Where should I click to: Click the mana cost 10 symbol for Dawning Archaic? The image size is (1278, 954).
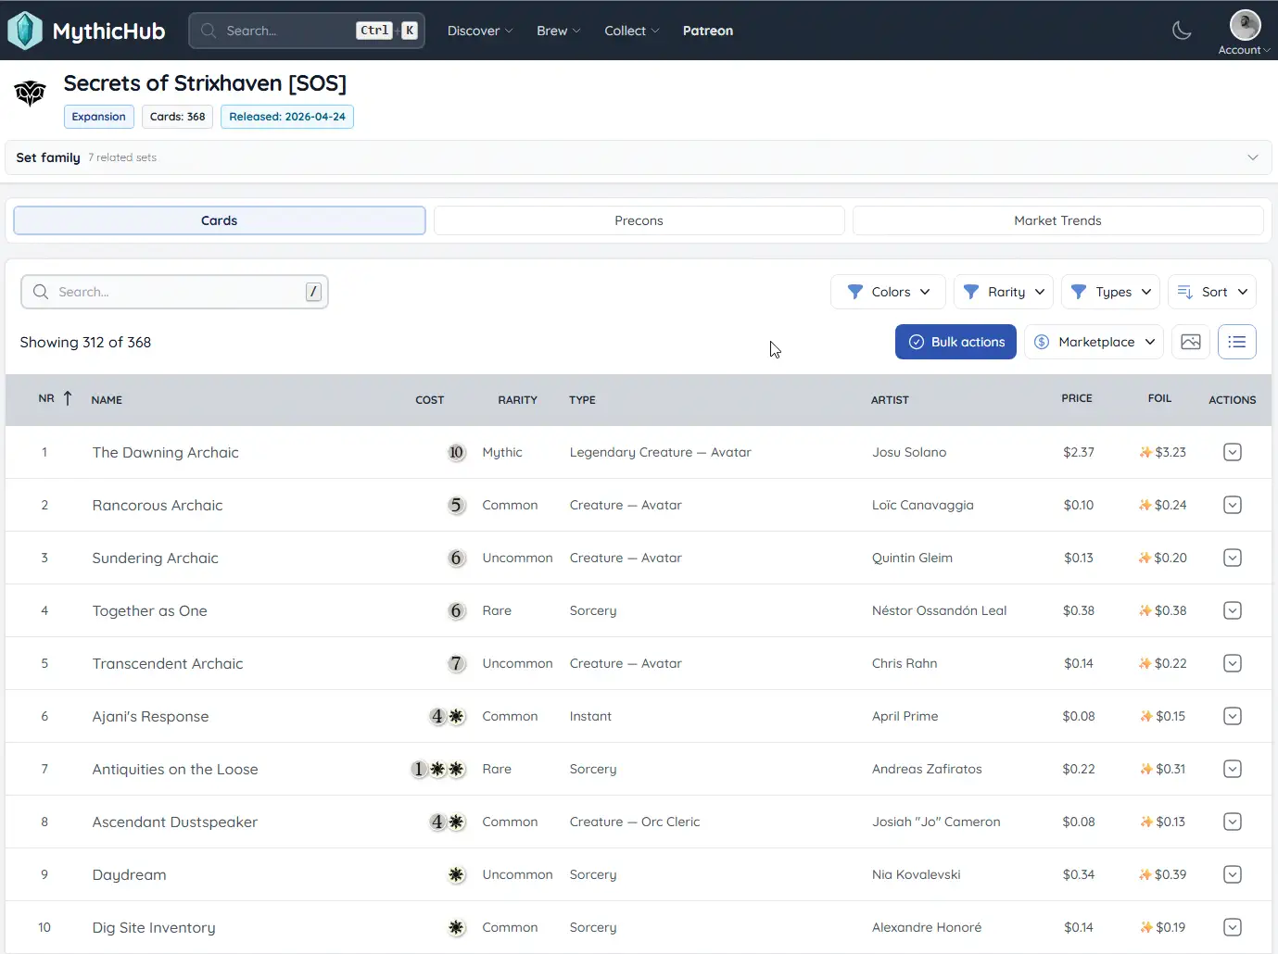pos(456,452)
